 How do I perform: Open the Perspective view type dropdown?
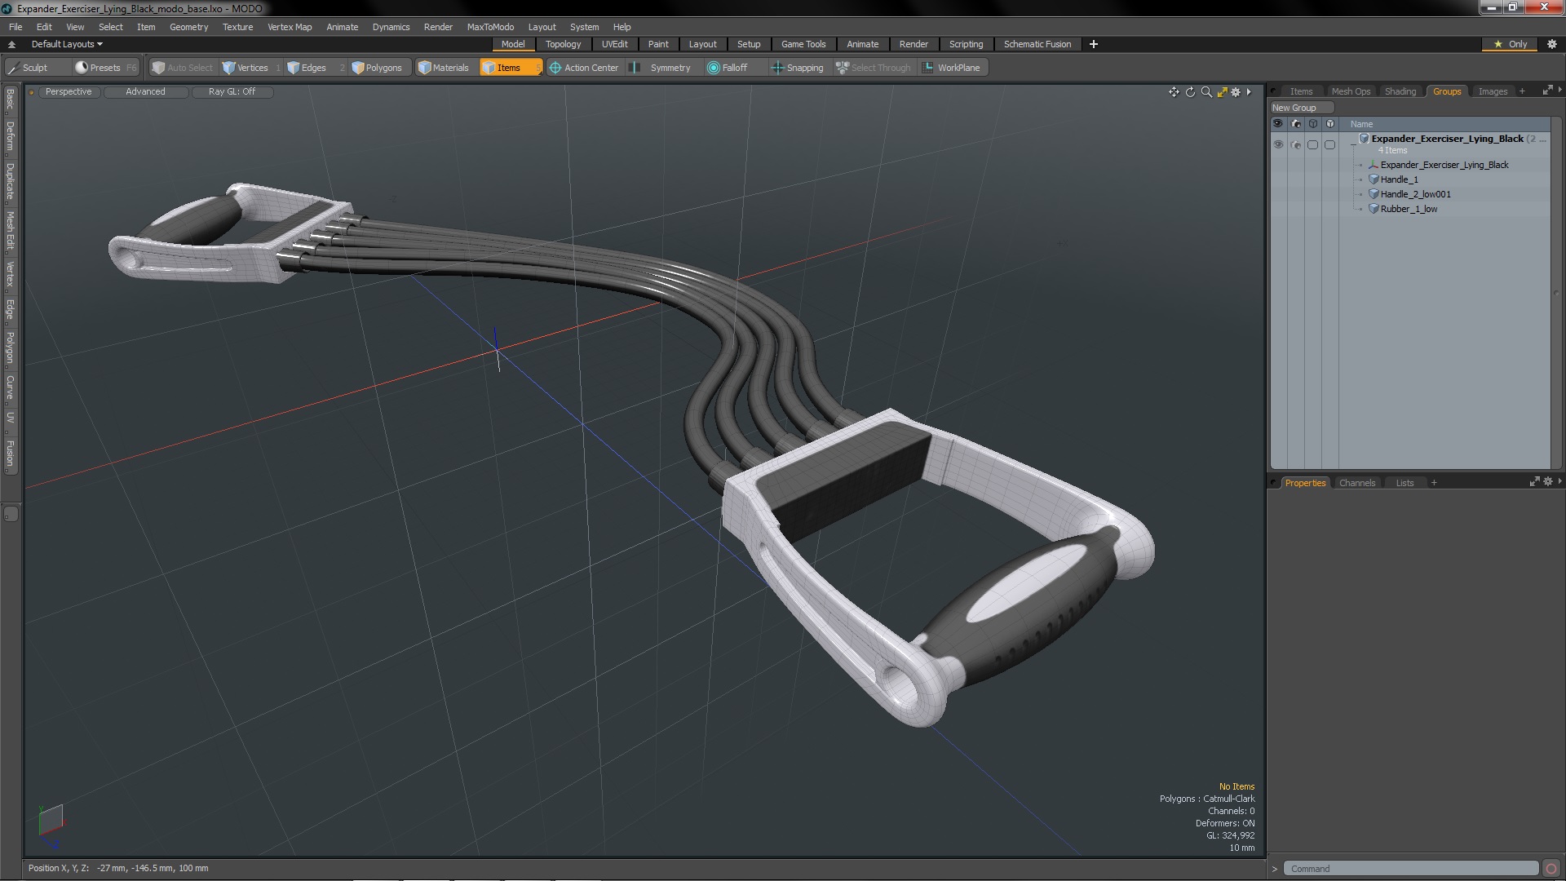[69, 91]
